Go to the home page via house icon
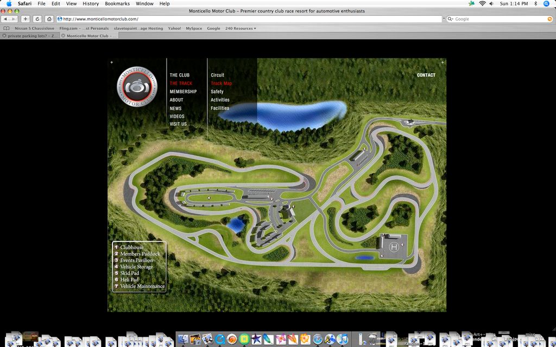Viewport: 556px width, 347px height. point(49,19)
